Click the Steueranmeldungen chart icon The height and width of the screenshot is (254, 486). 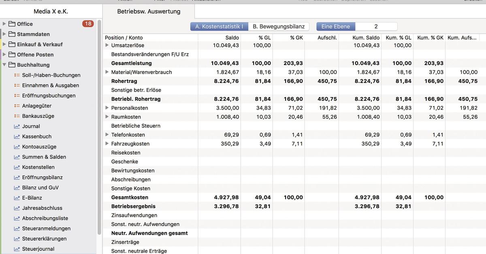tap(17, 228)
